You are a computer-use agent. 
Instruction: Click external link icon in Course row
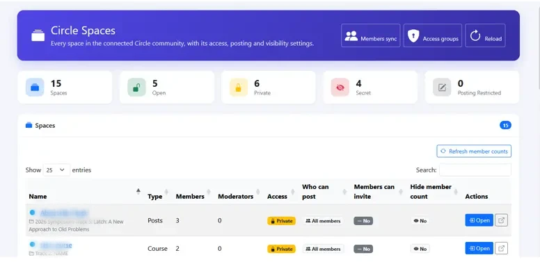pos(502,248)
